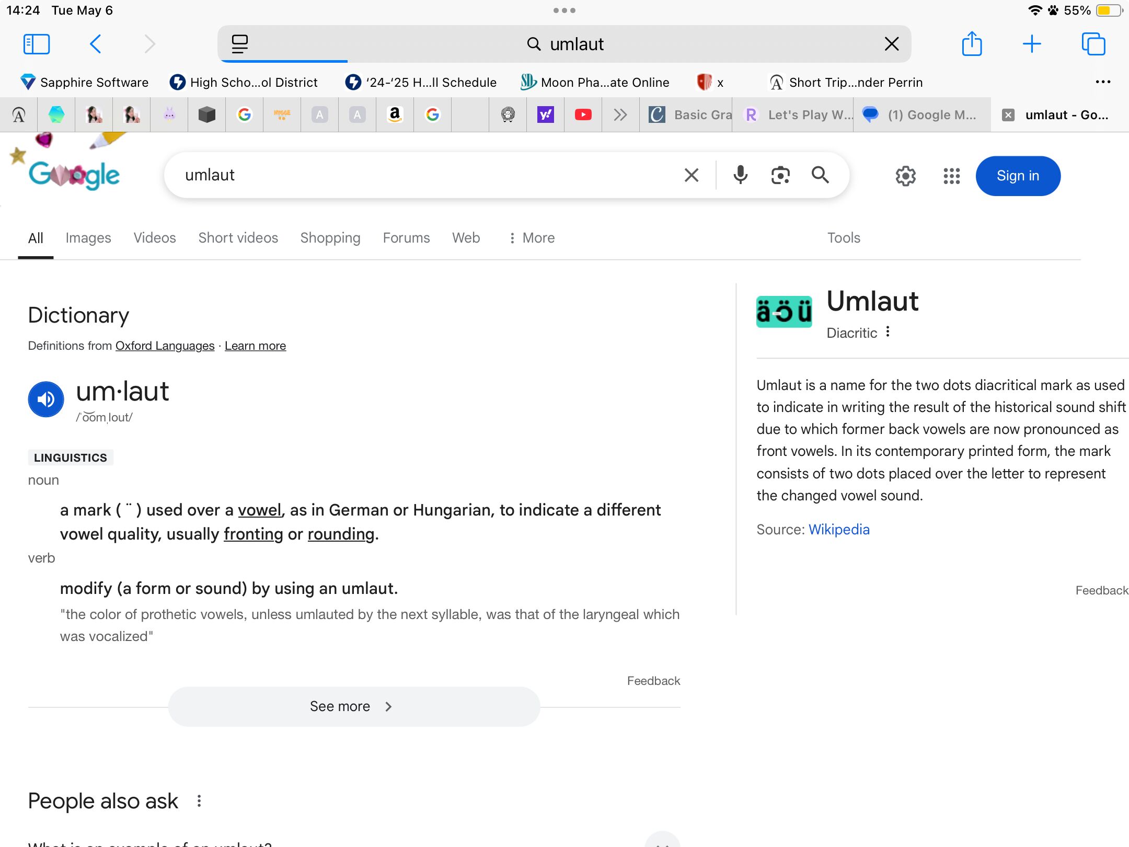Open the multitasking three-dots control

click(564, 10)
